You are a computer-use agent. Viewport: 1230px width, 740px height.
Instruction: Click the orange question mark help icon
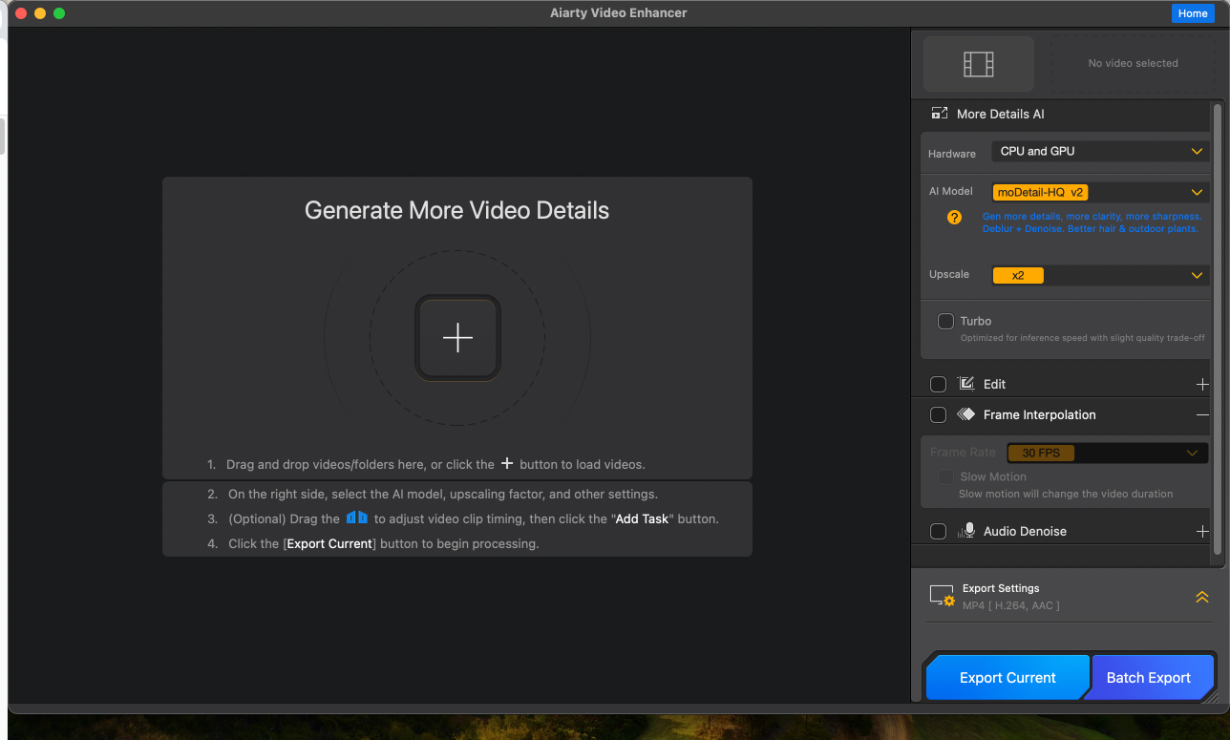coord(954,218)
